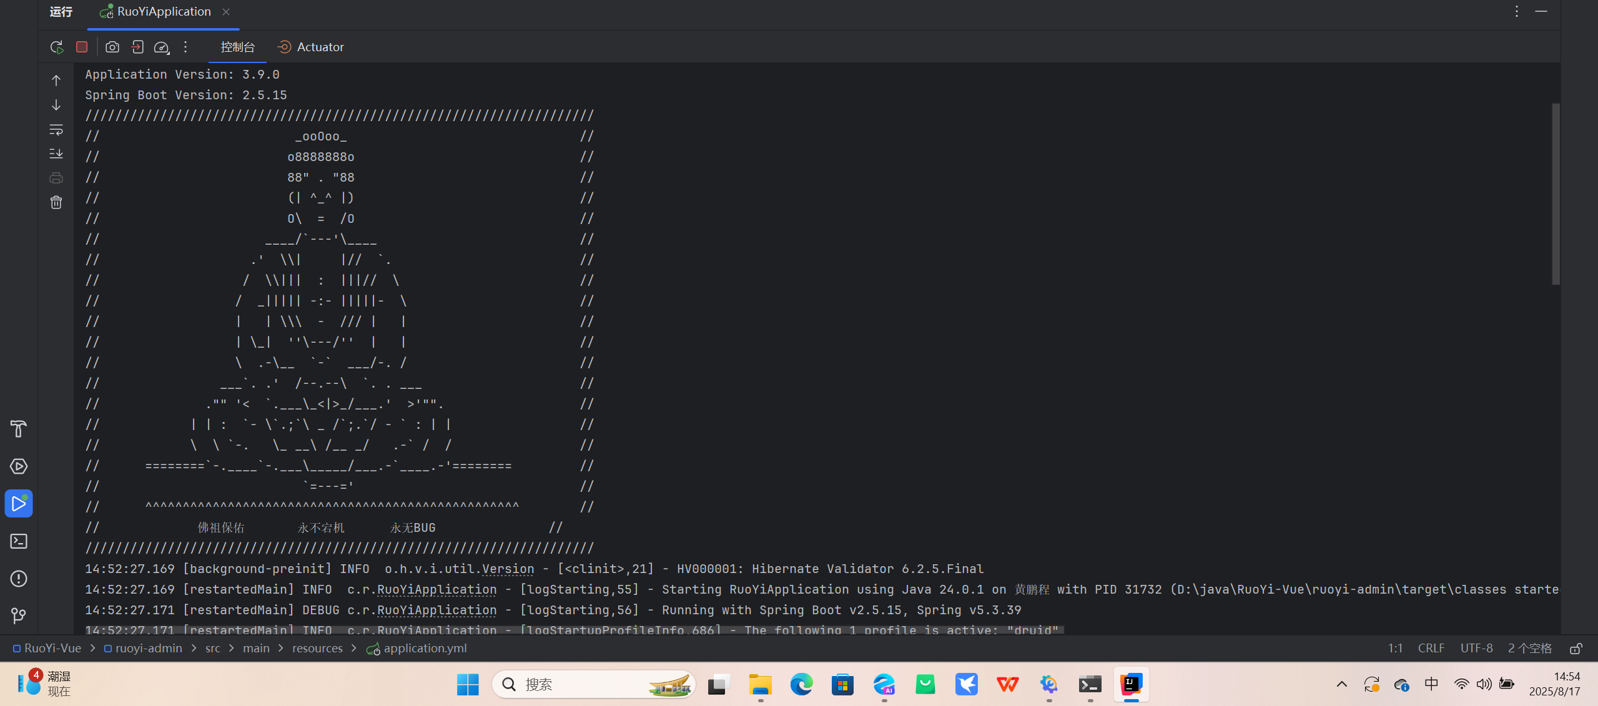Clear all console output with trash icon

click(56, 202)
